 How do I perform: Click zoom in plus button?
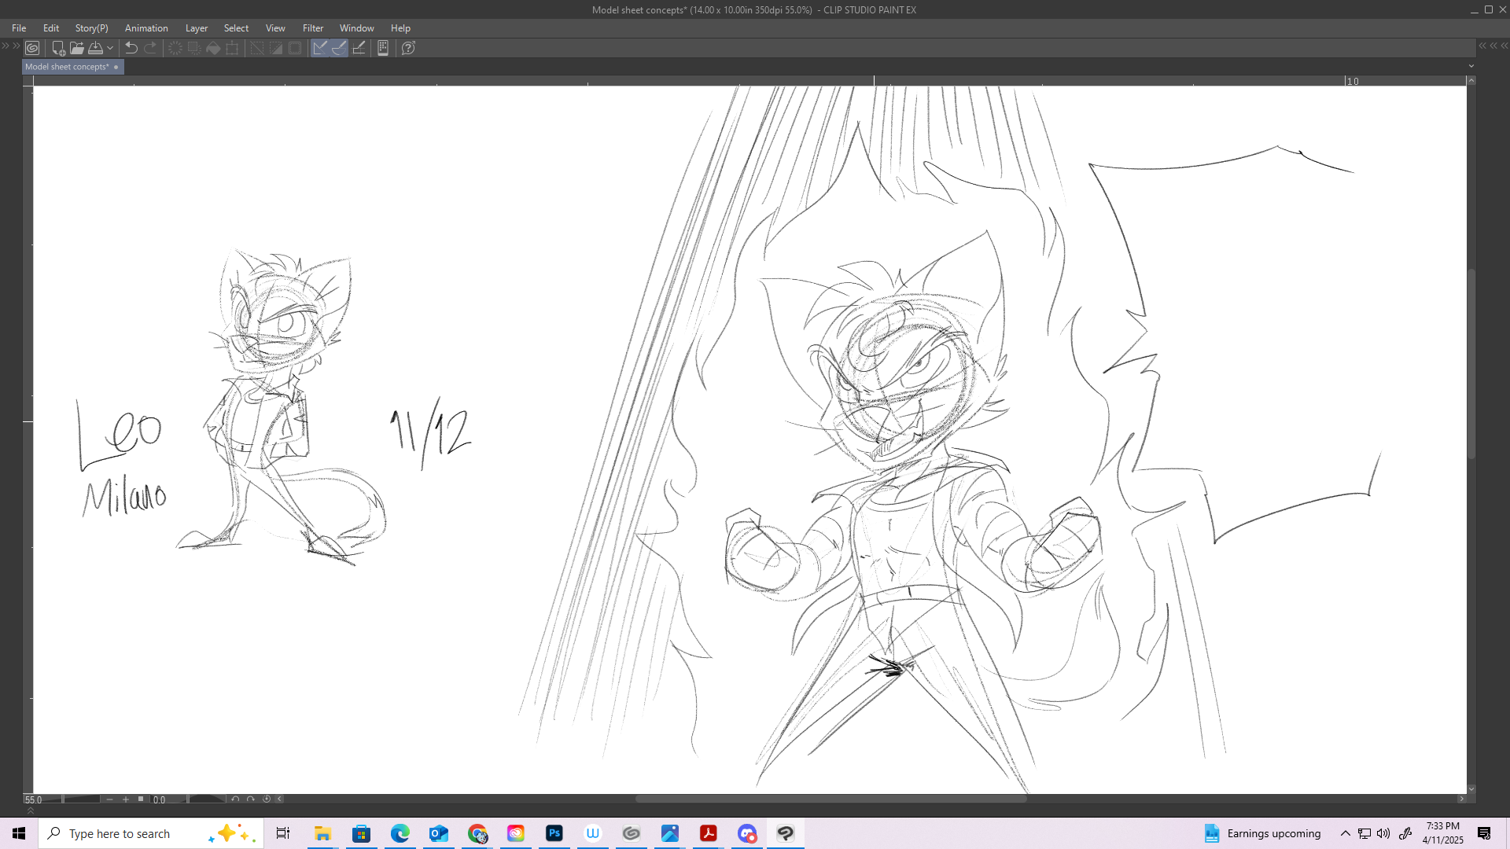[125, 799]
